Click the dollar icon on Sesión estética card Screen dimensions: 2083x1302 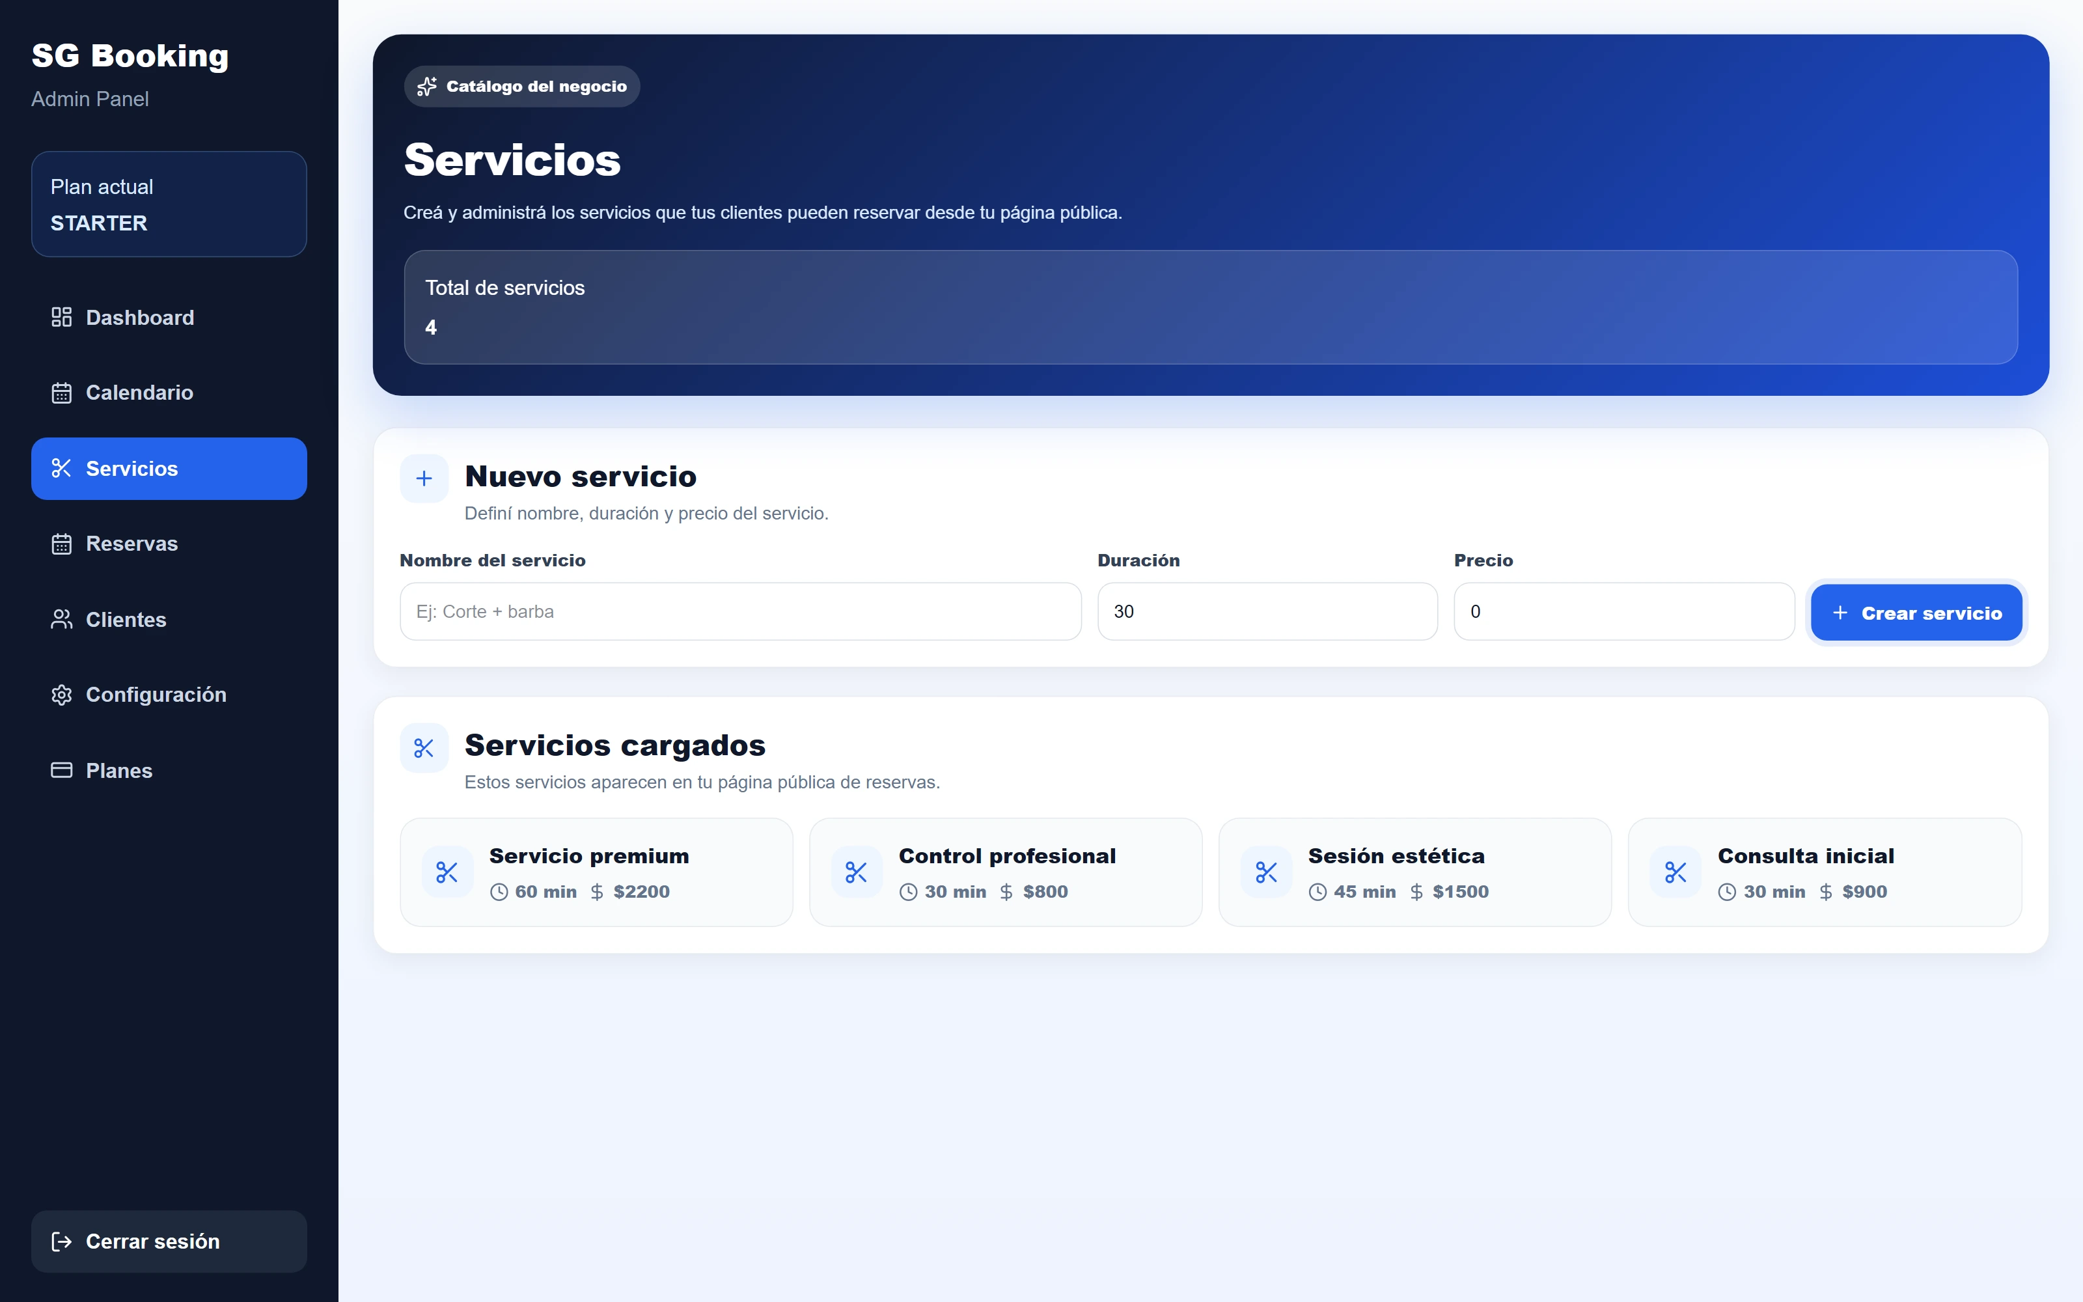[x=1417, y=892]
